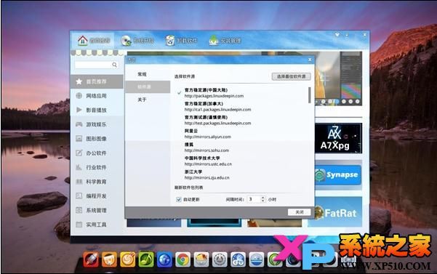Switch to 关于 about tab
The width and height of the screenshot is (437, 274).
coord(142,100)
